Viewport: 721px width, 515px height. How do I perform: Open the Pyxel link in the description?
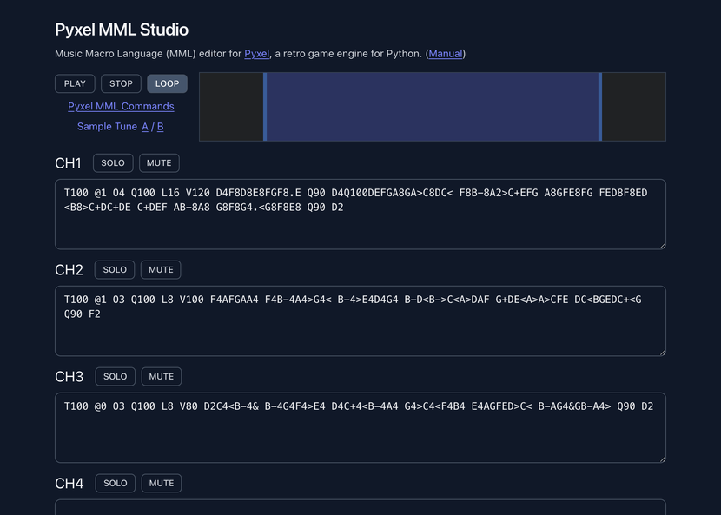pos(256,54)
